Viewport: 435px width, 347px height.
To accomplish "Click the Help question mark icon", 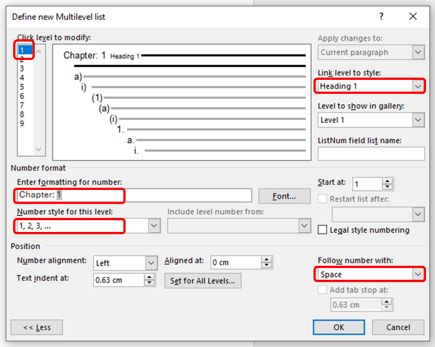I will pos(381,17).
